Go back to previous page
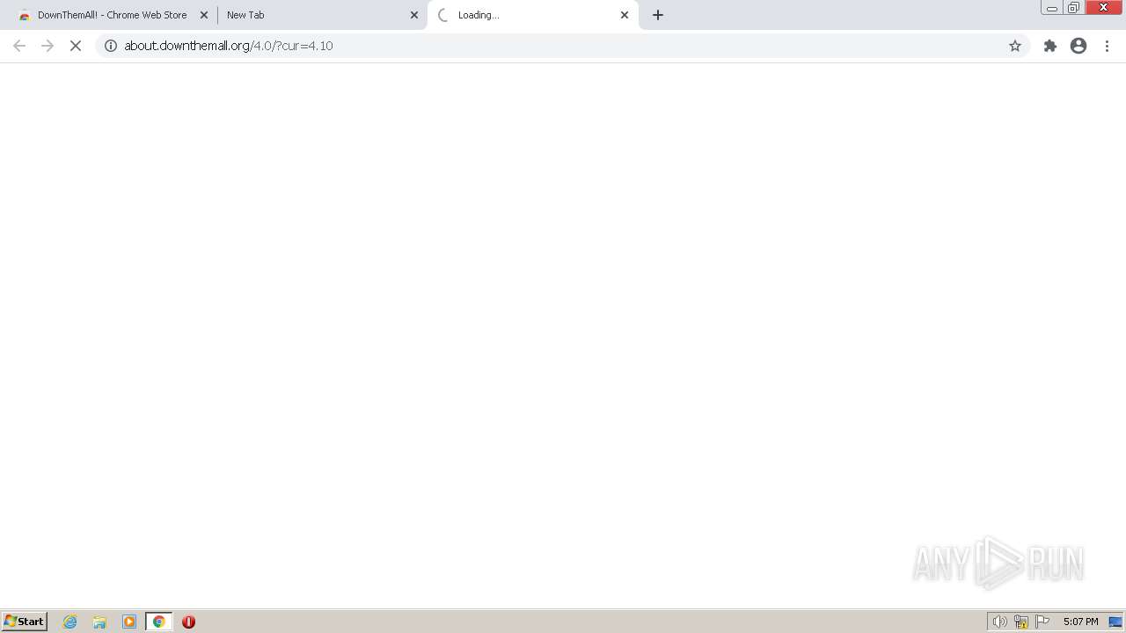This screenshot has height=633, width=1126. (19, 46)
